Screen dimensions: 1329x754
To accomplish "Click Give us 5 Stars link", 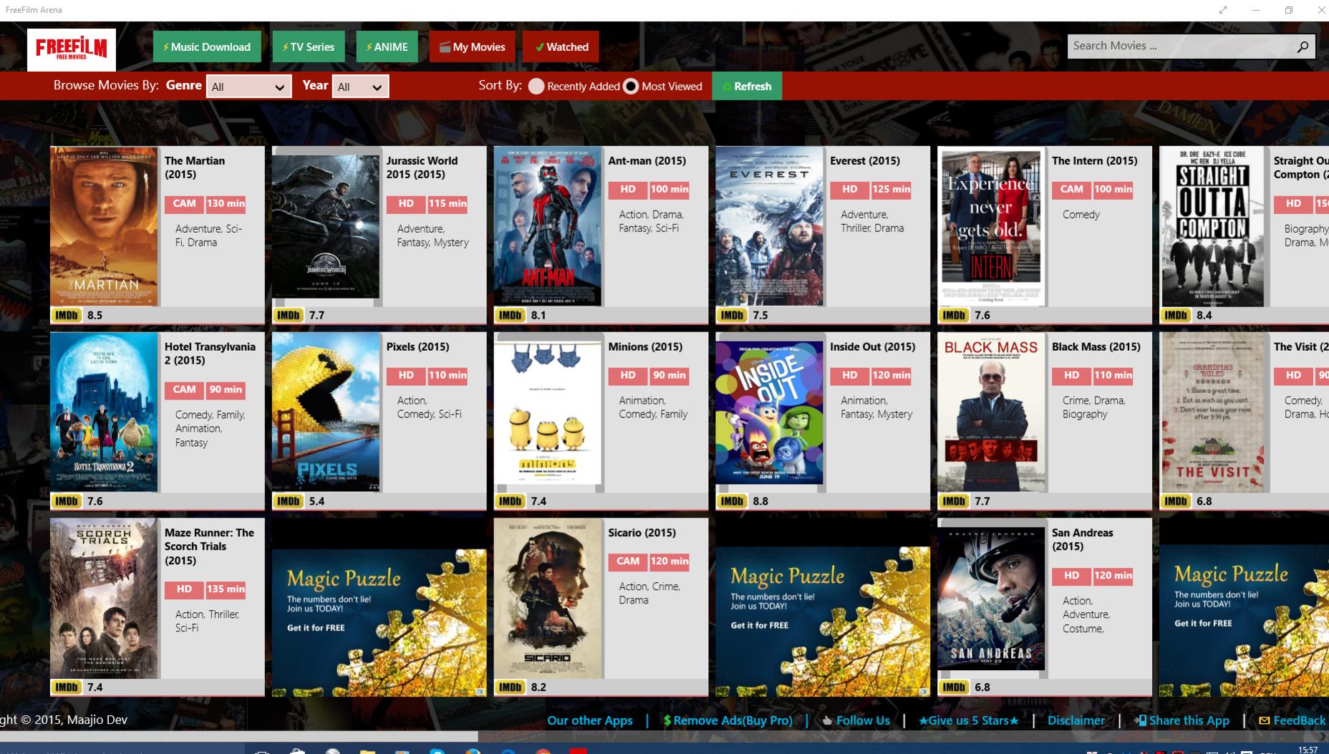I will [969, 720].
